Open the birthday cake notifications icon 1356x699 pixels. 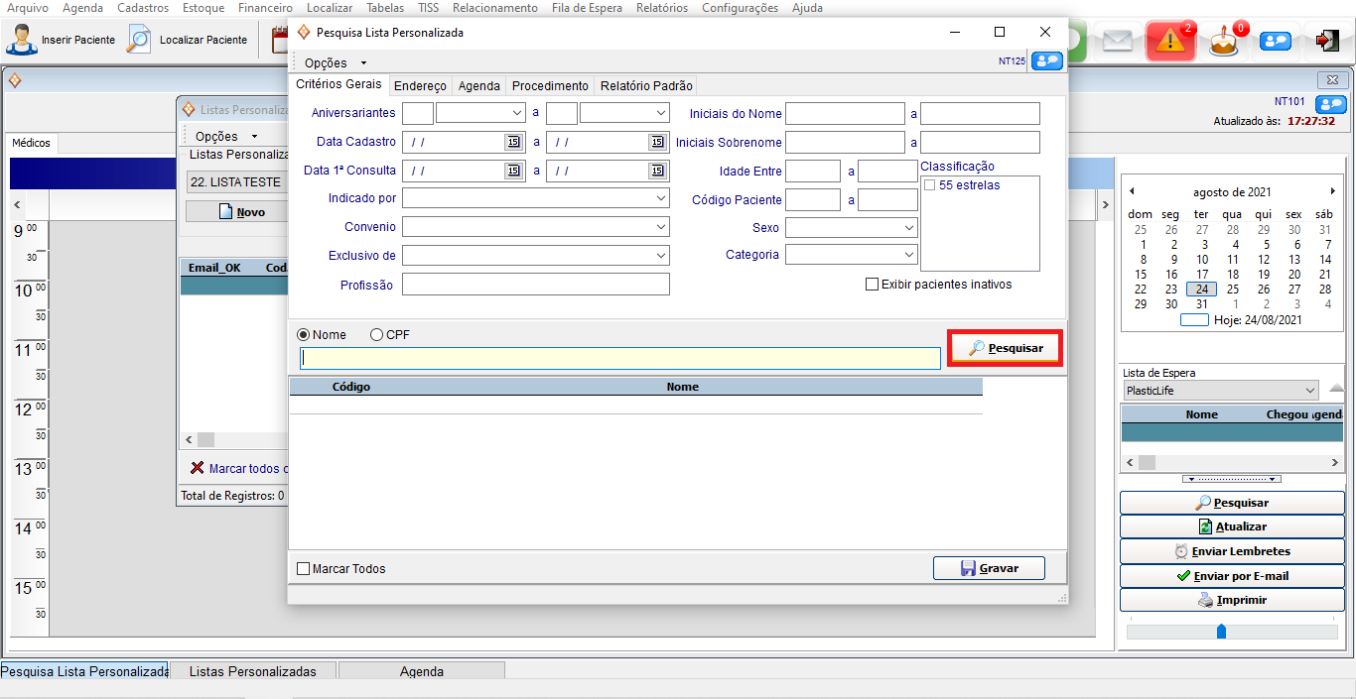pyautogui.click(x=1224, y=41)
